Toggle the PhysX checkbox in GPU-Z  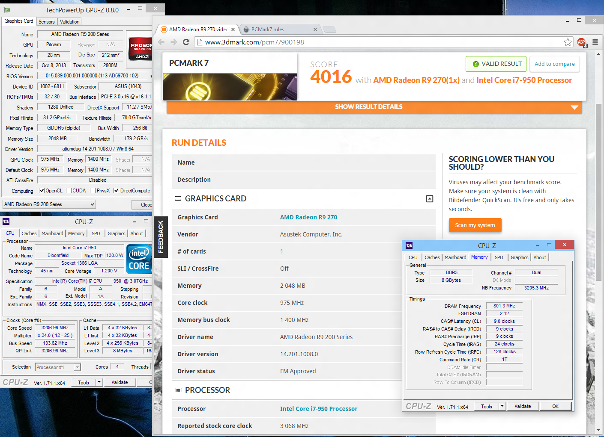pos(93,191)
